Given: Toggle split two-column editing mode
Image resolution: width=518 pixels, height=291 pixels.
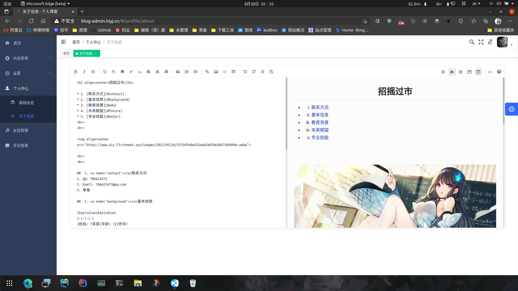Looking at the screenshot, I should click(478, 72).
